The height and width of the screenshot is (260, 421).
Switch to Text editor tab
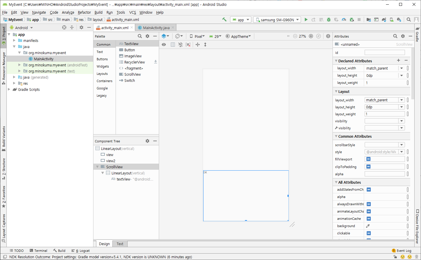[120, 244]
